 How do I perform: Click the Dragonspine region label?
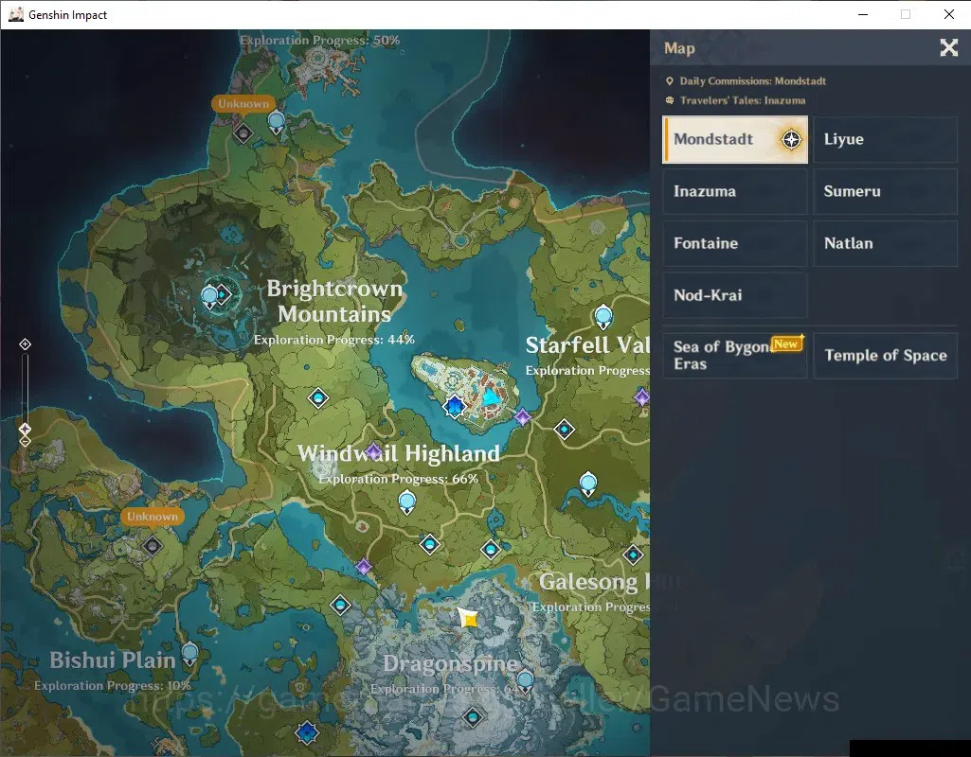point(450,663)
